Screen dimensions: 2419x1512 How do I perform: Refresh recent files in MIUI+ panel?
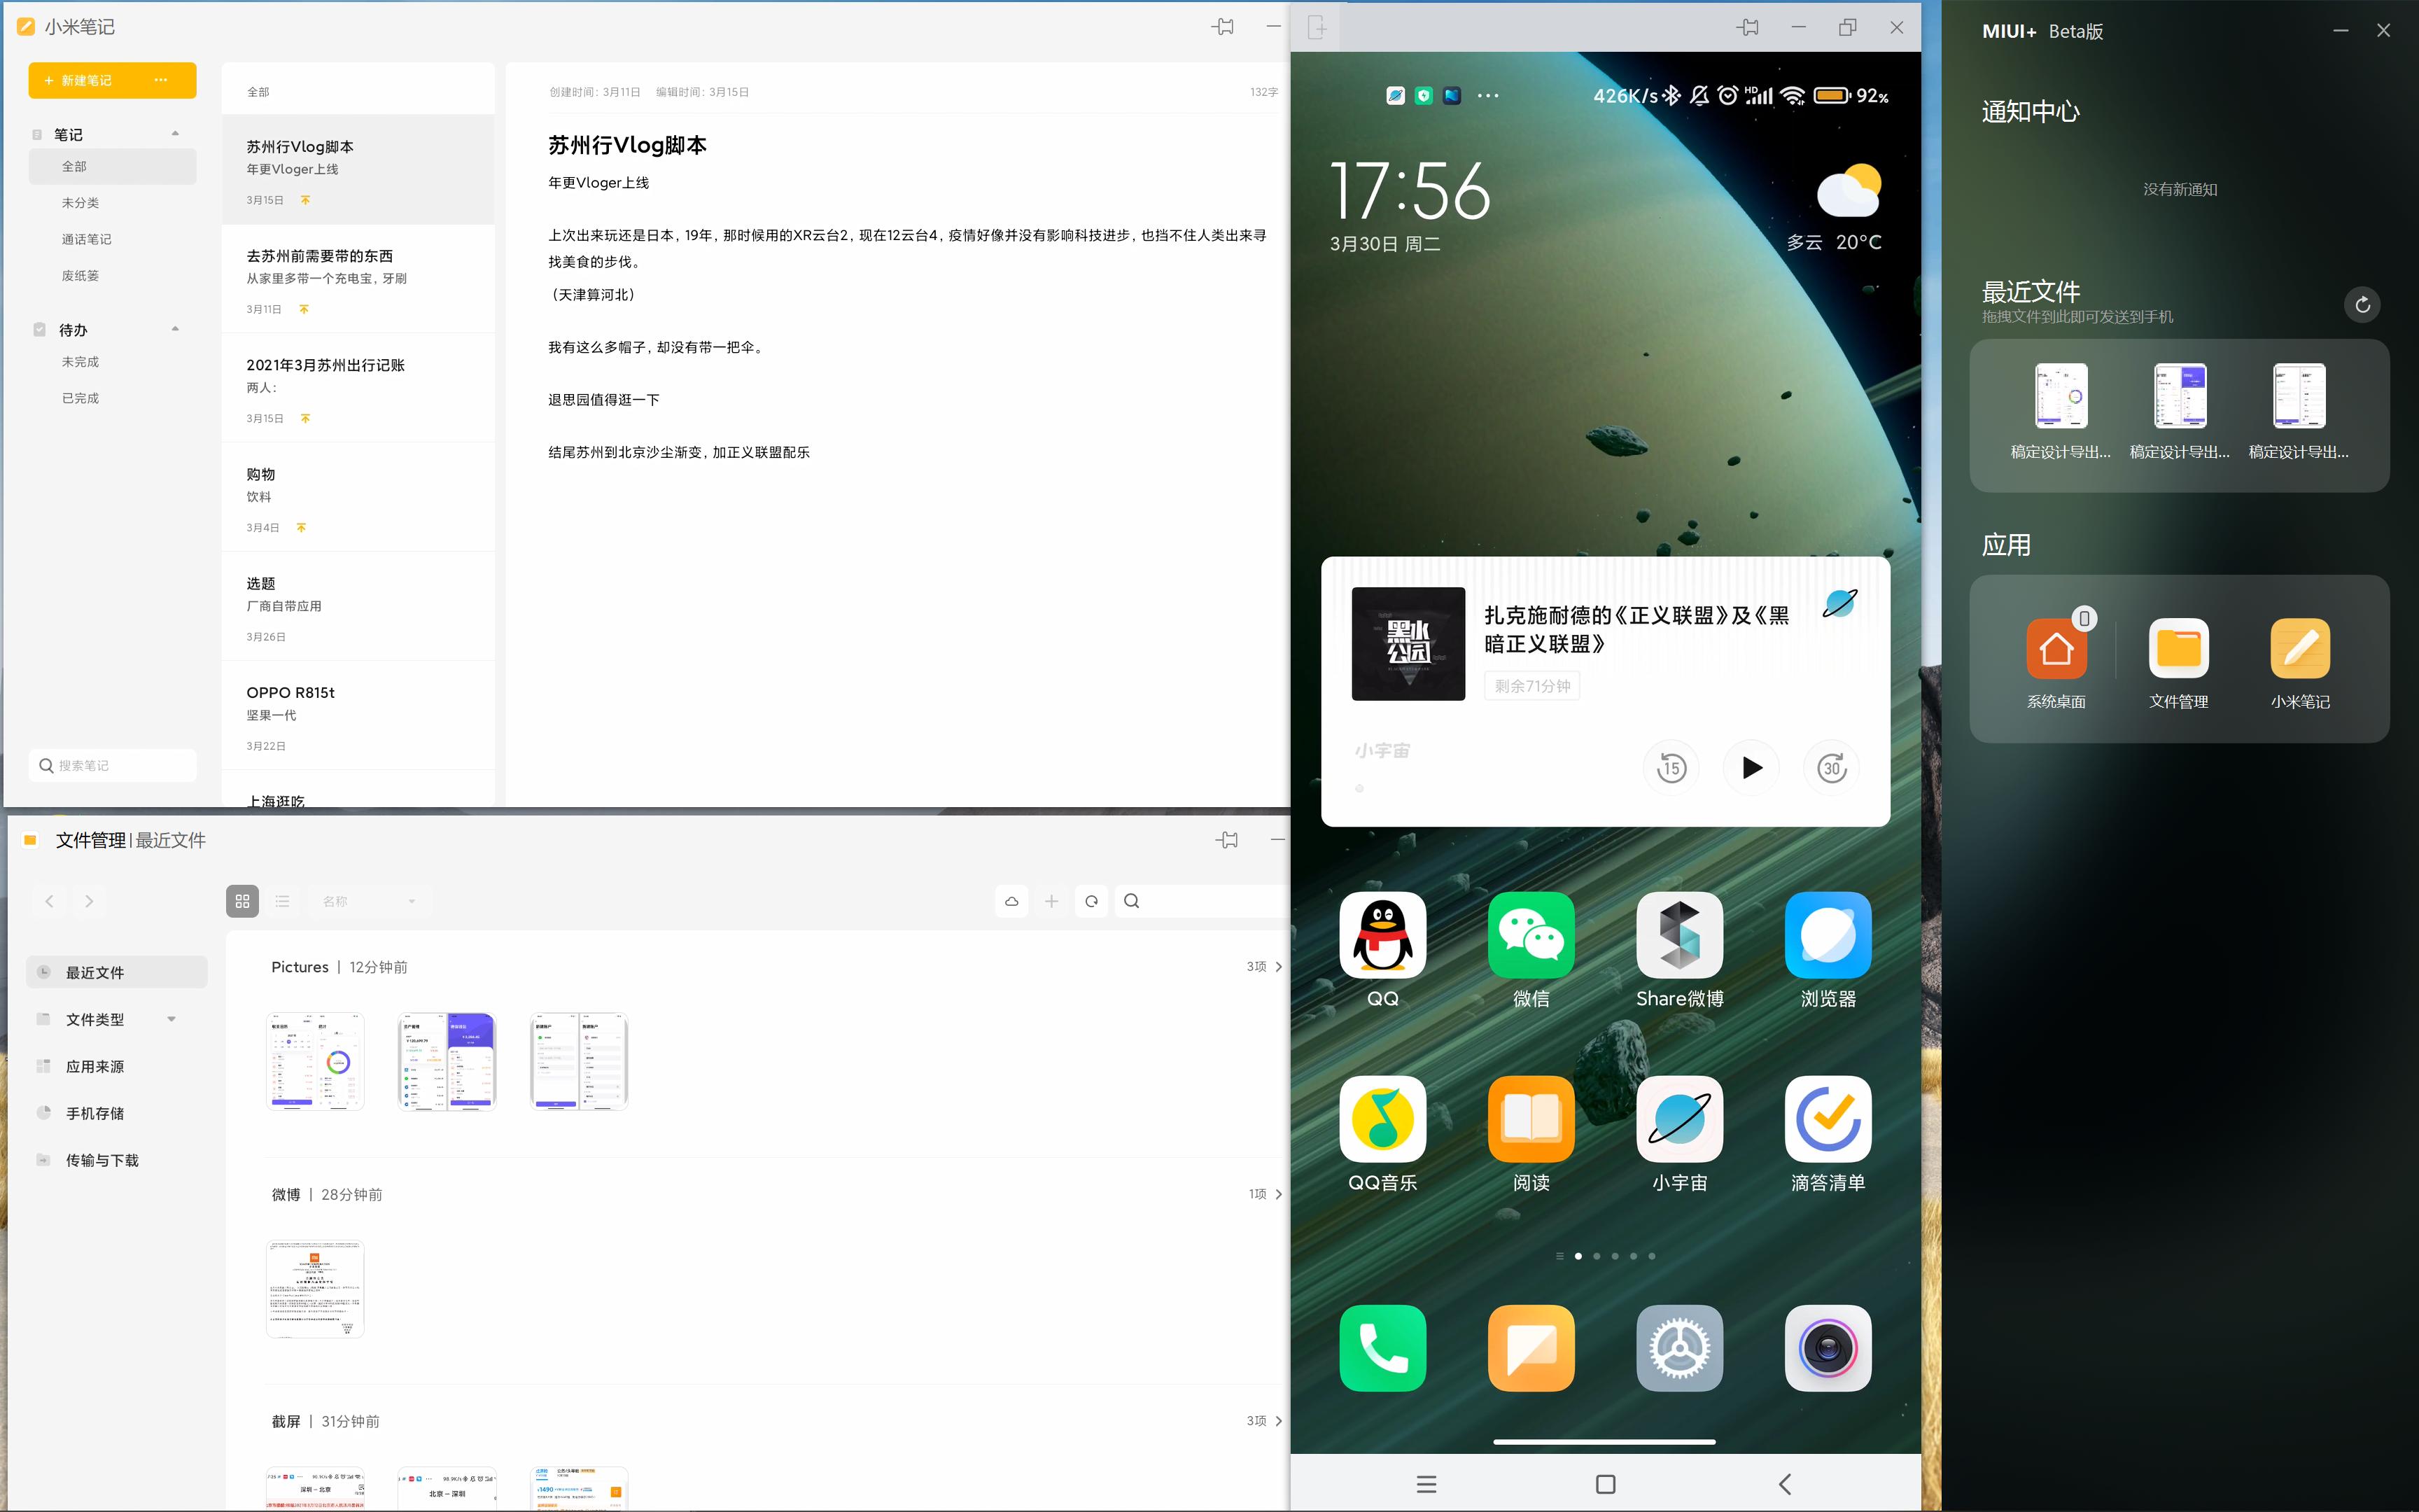2362,304
